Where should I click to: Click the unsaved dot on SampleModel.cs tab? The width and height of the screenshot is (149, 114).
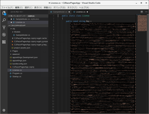click(x=69, y=12)
